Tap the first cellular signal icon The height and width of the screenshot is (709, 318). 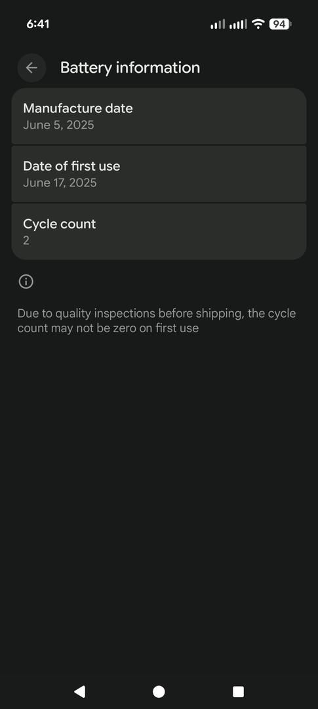pos(218,24)
